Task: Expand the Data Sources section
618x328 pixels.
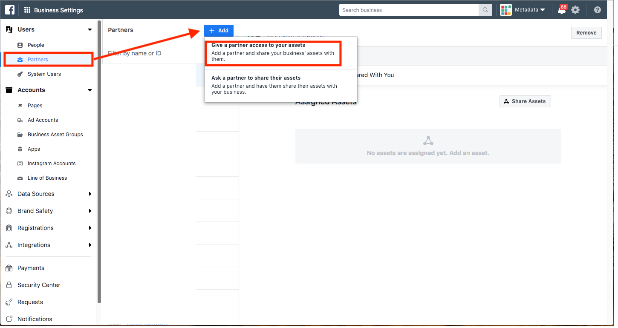Action: 90,194
